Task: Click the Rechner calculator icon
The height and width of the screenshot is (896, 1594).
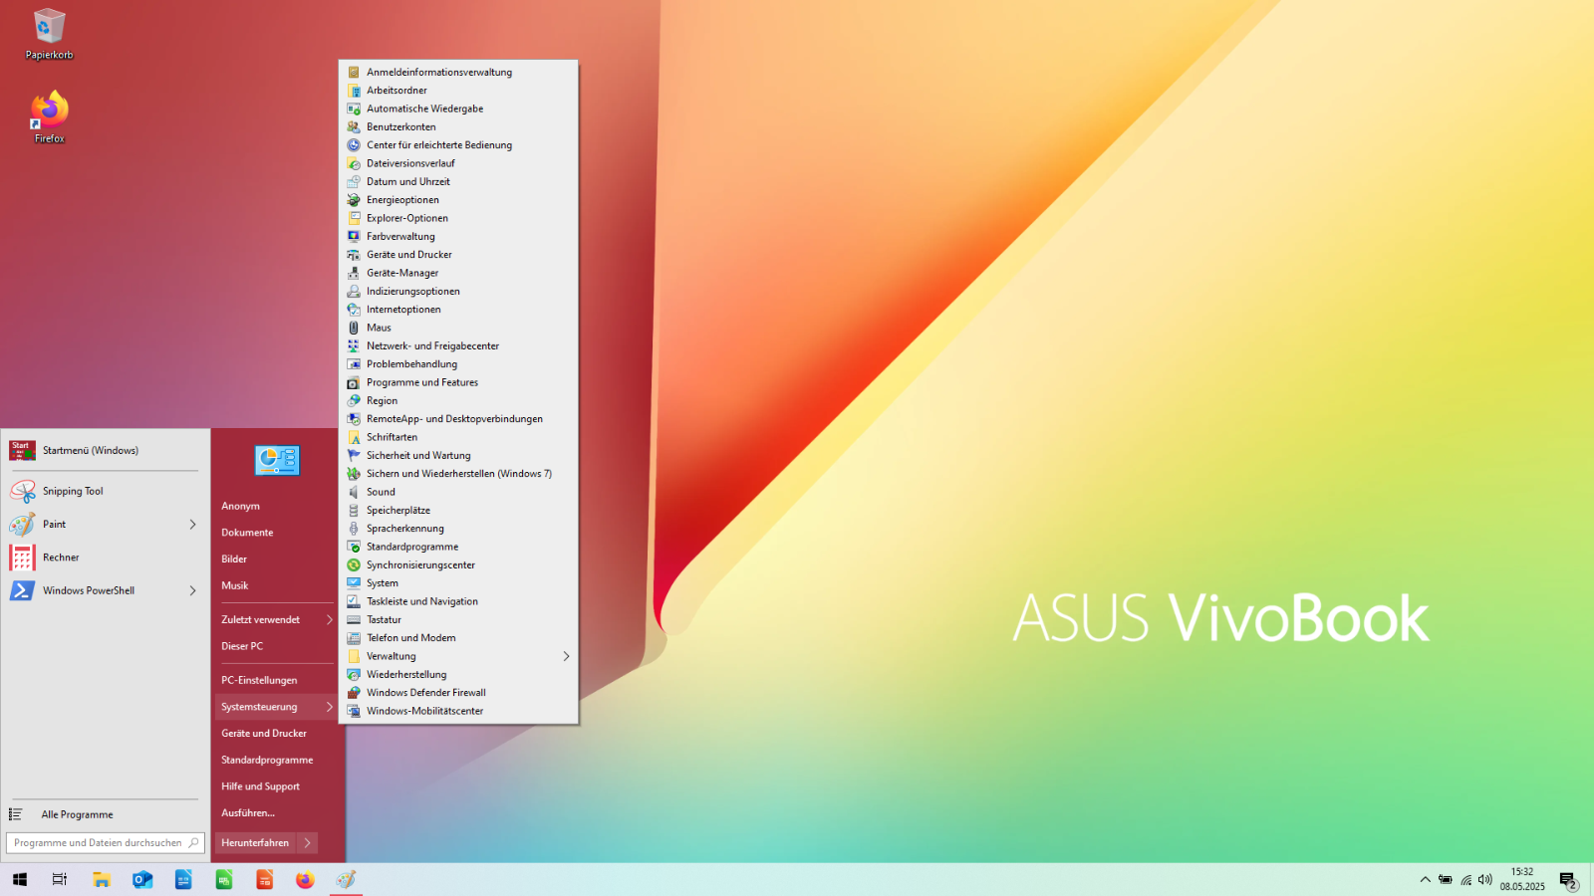Action: point(23,558)
